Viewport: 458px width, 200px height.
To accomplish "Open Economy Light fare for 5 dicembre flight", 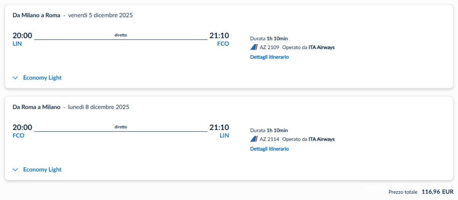I will [42, 78].
